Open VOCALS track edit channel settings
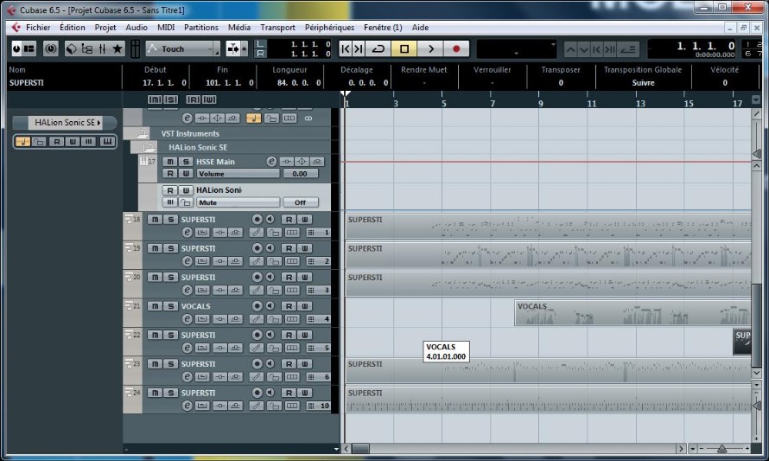 pos(187,319)
